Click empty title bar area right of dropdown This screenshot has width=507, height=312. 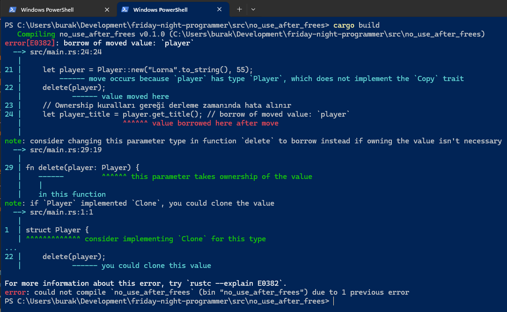pyautogui.click(x=375, y=9)
